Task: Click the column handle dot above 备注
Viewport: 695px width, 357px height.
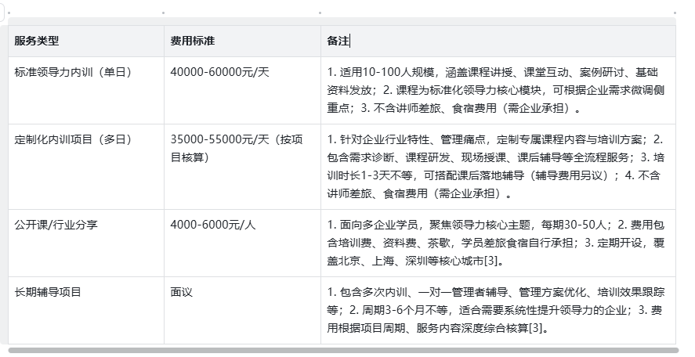Action: [320, 13]
